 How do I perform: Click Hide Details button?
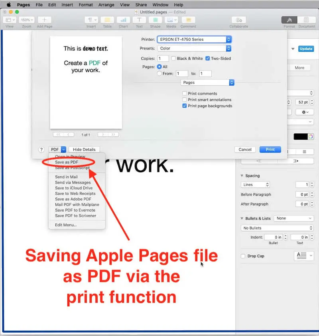click(84, 150)
